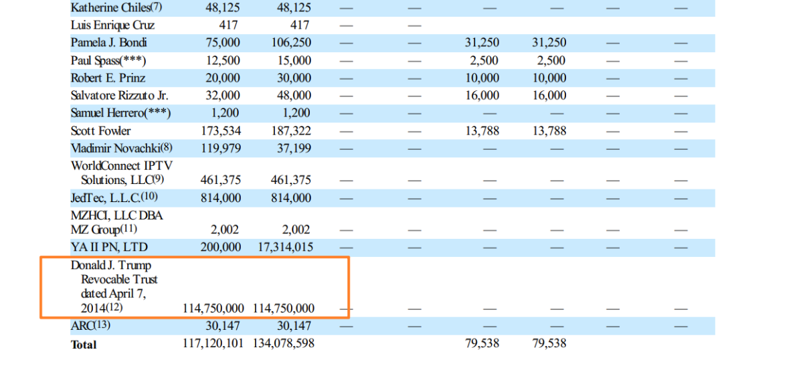Viewport: 803px width, 366px height.
Task: Select the YA II PN, LTD row name
Action: [x=110, y=247]
